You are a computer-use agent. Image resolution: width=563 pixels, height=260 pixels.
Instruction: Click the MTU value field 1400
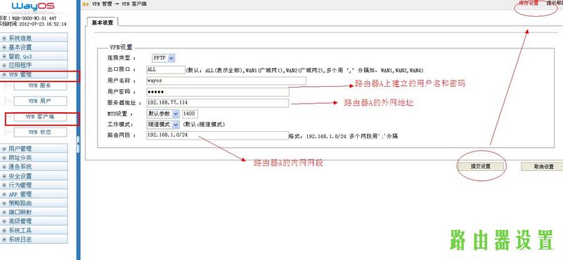190,114
